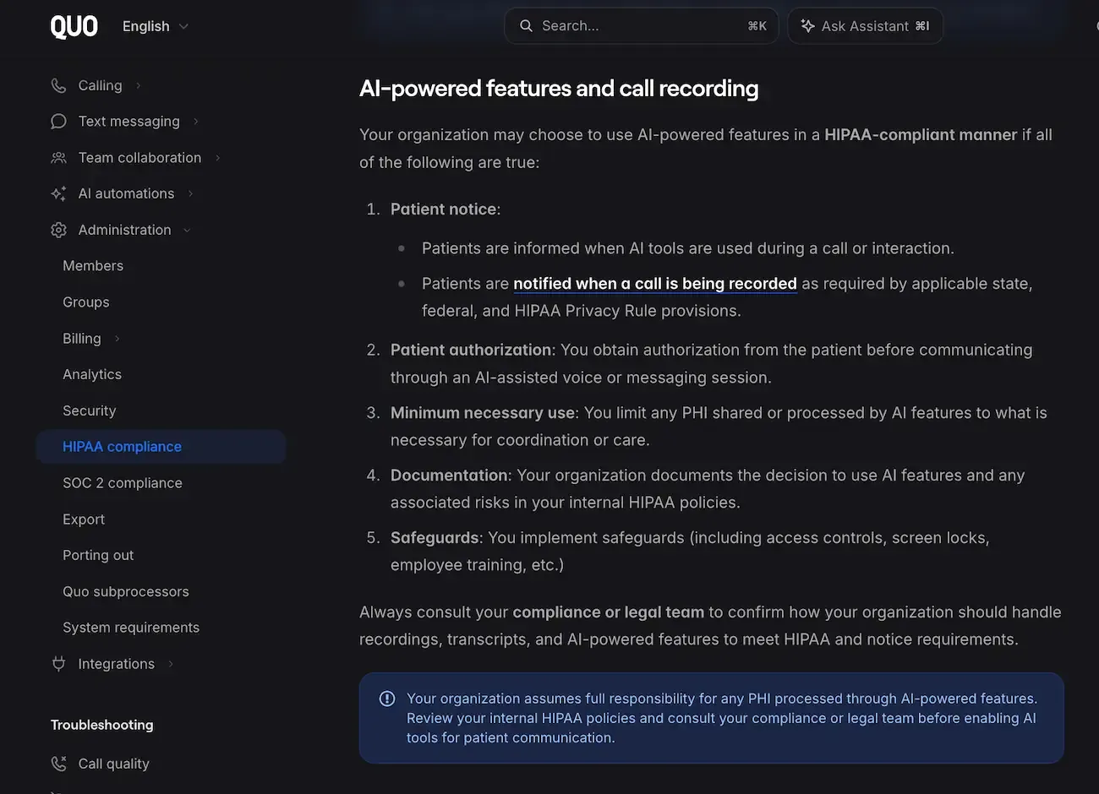Expand the AI automations chevron

[191, 193]
